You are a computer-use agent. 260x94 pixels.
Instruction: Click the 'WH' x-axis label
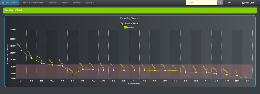196,81
